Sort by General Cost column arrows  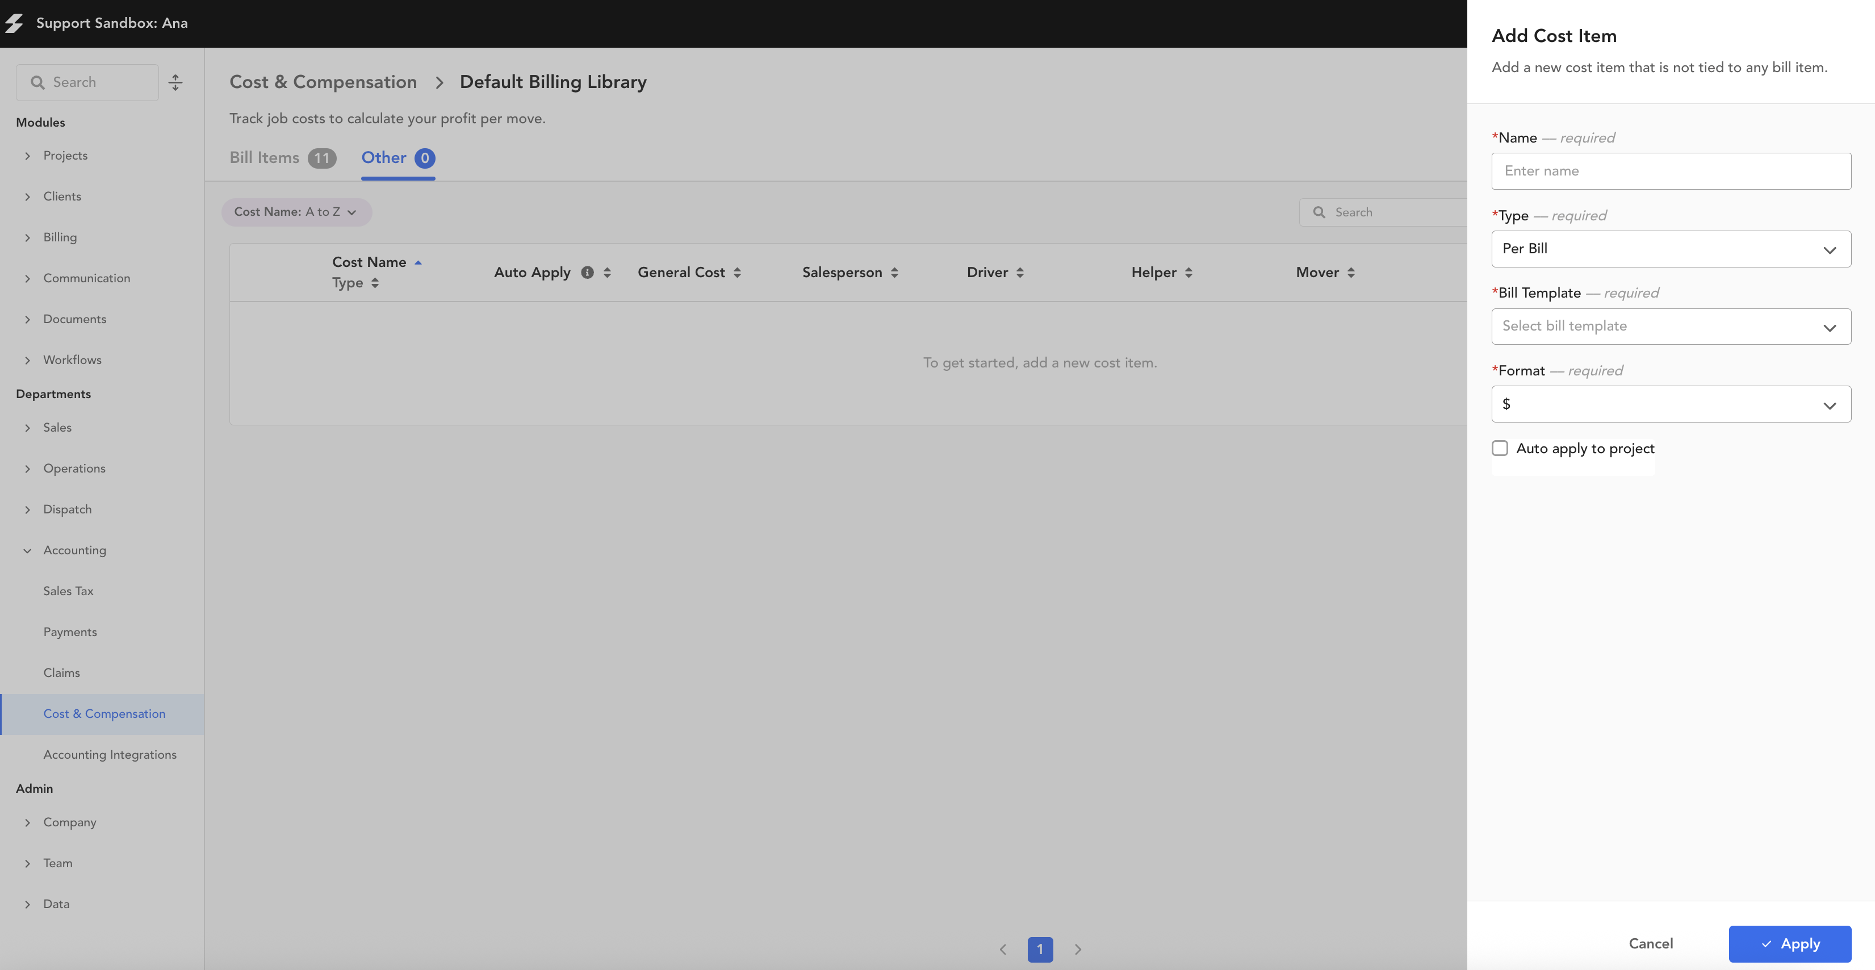737,273
